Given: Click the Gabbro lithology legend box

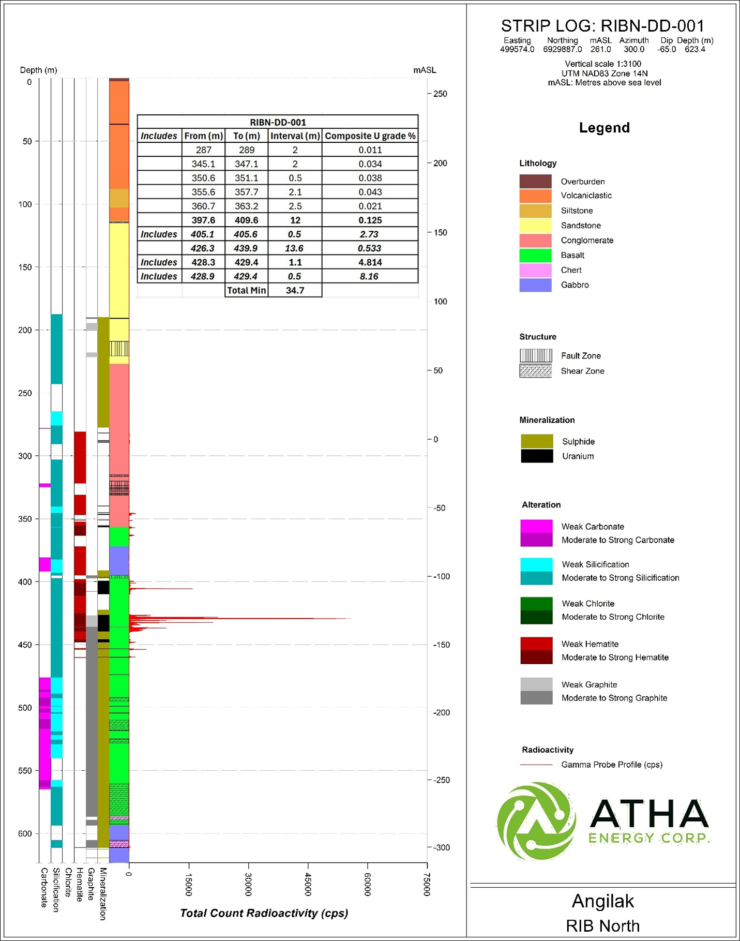Looking at the screenshot, I should (536, 285).
